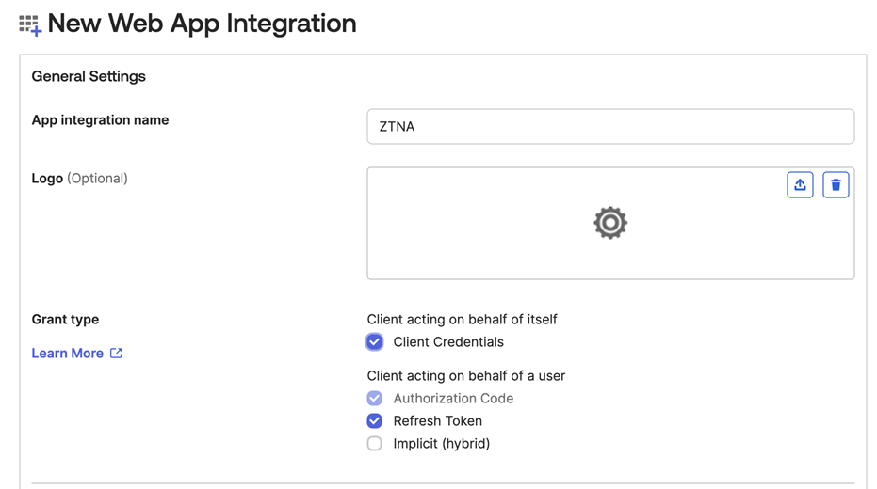Click the external link icon beside Learn More

tap(116, 354)
